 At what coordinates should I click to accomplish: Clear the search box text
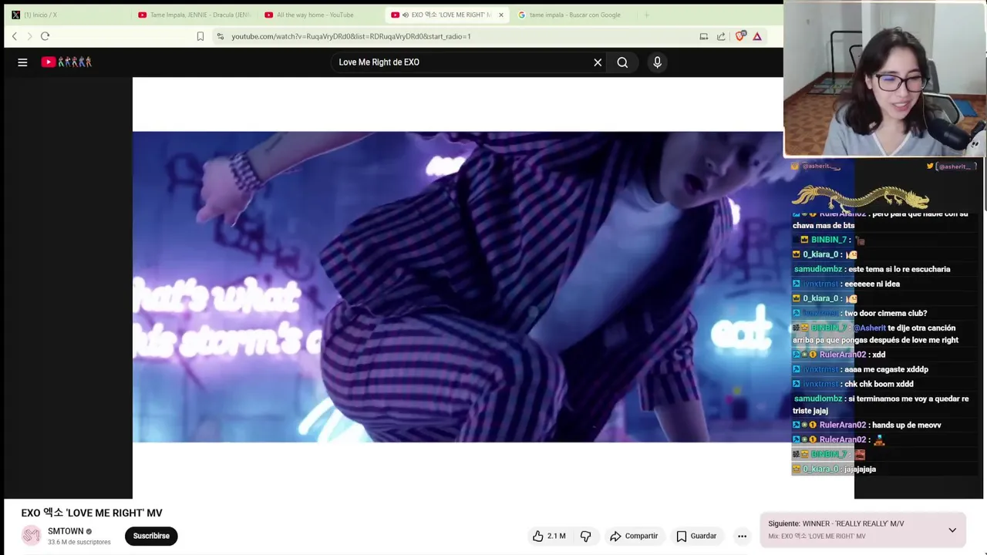click(x=598, y=62)
